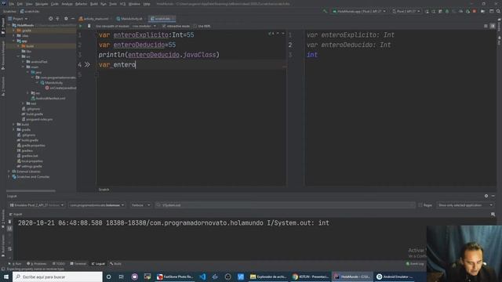
Task: Select the opened file locate target icon
Action: coord(50,19)
